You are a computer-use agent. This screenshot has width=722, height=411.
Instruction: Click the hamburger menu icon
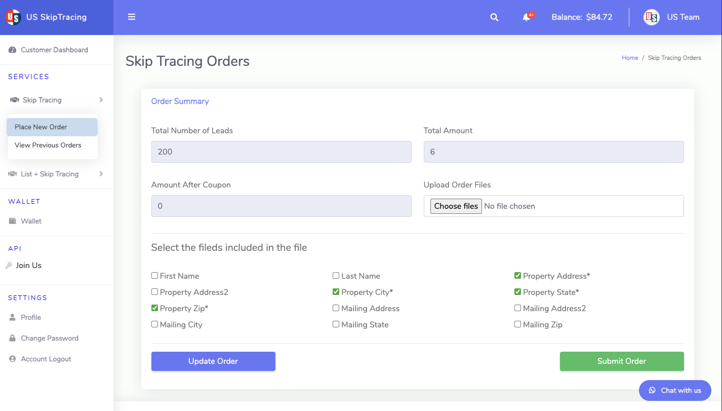[132, 17]
